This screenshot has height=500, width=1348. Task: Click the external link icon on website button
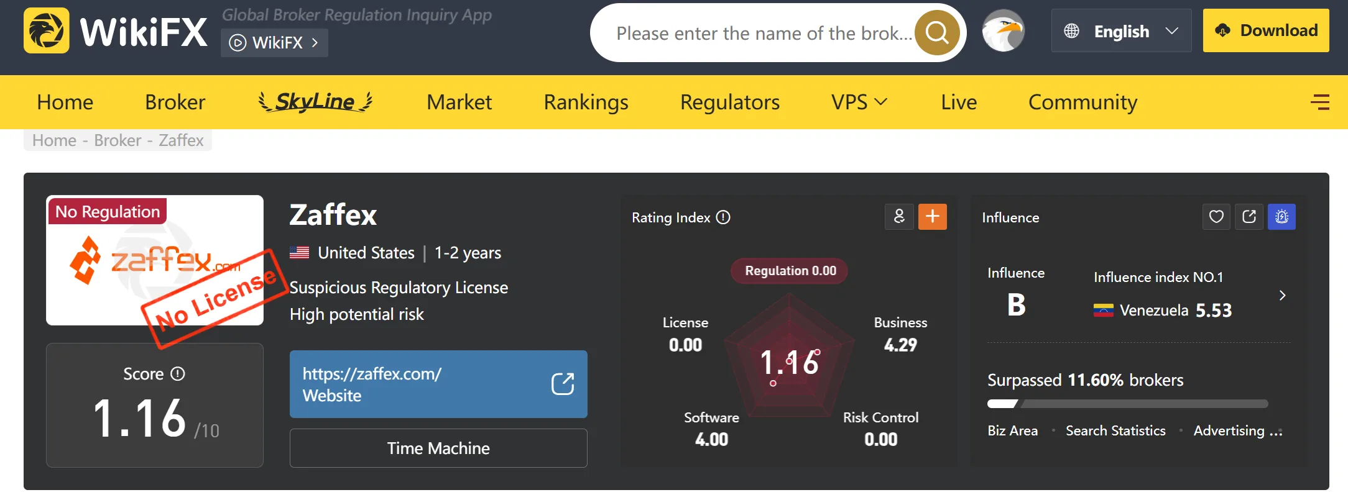(563, 384)
